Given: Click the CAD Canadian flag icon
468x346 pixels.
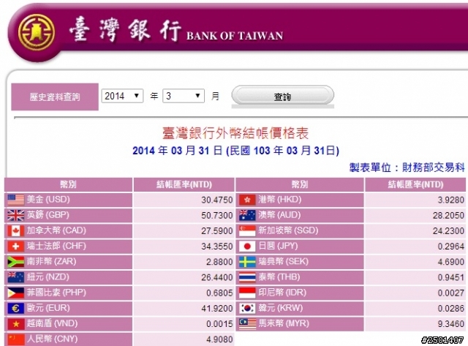Looking at the screenshot, I should tap(16, 230).
